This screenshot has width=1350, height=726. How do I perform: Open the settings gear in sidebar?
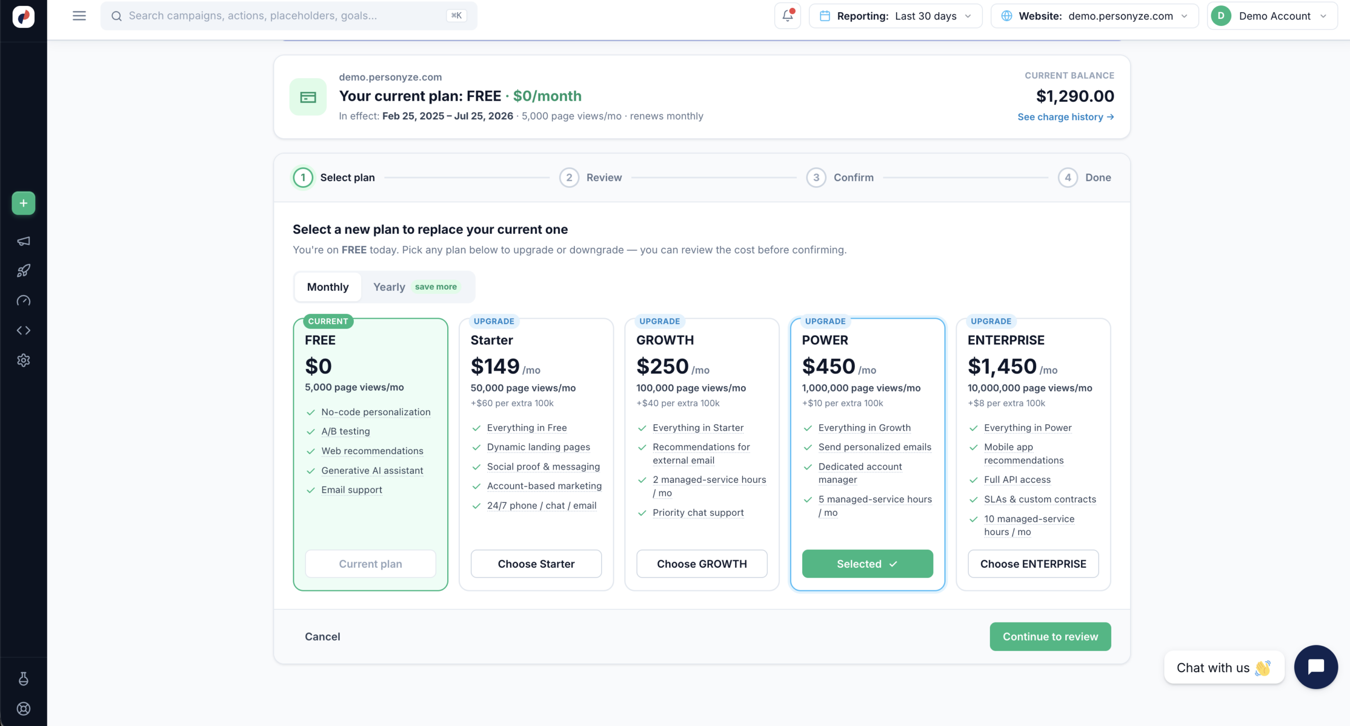click(x=23, y=360)
